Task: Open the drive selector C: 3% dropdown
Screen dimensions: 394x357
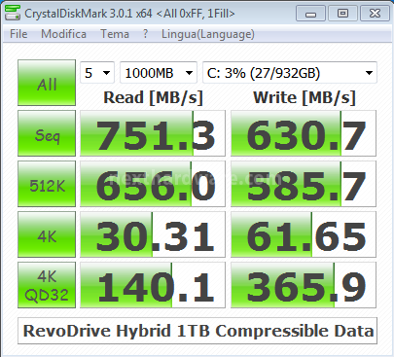Action: (290, 73)
